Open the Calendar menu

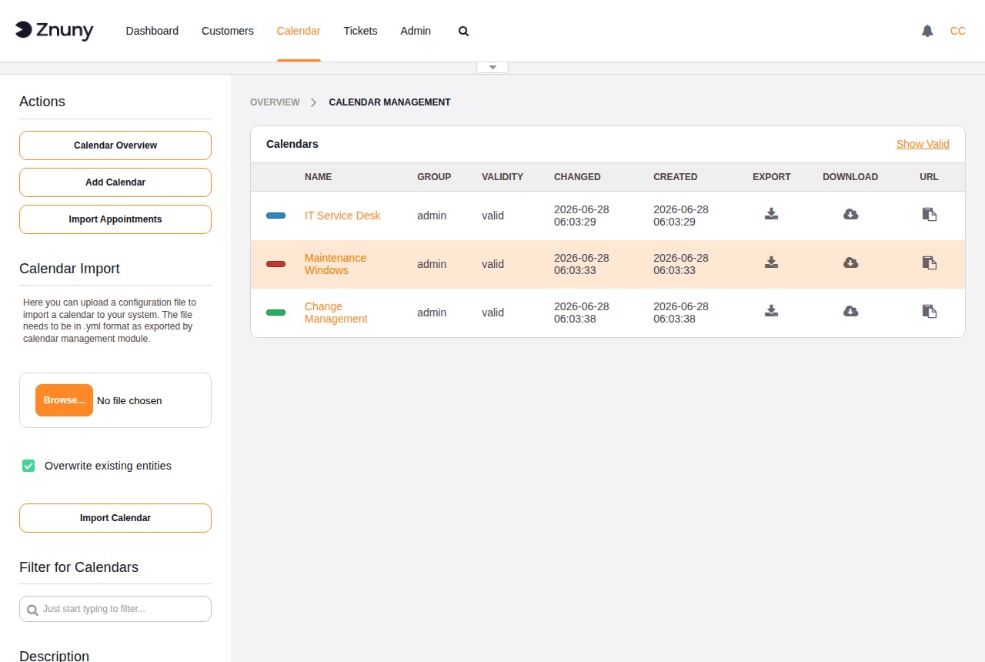(x=299, y=31)
